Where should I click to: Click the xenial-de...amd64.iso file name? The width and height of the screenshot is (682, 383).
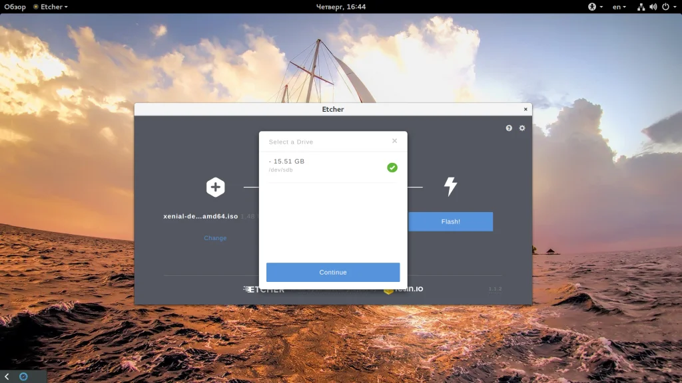coord(200,216)
